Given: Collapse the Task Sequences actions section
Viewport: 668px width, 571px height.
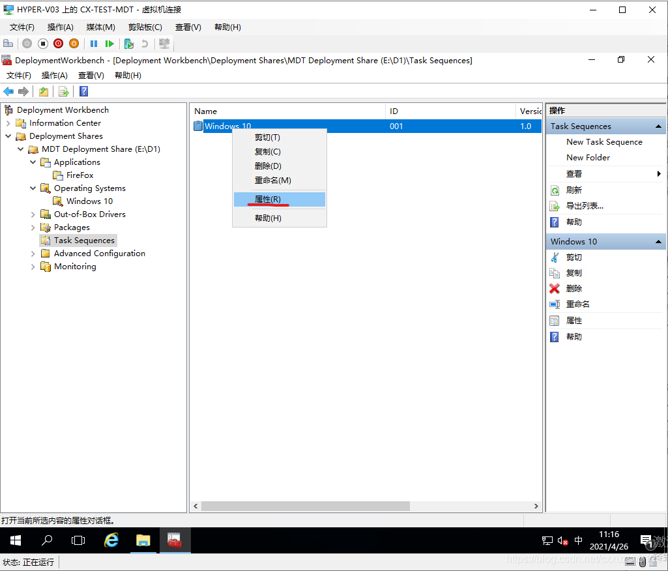Looking at the screenshot, I should (658, 126).
